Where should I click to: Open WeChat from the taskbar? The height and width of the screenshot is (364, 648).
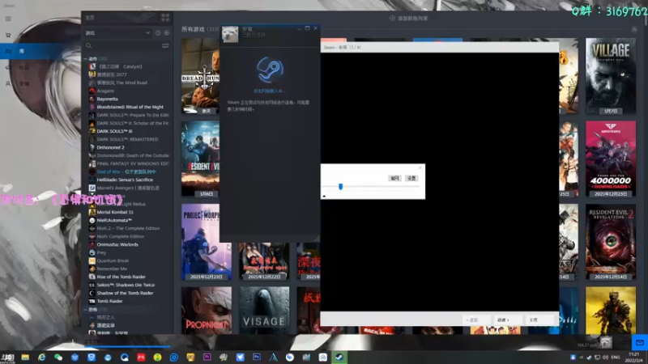tap(58, 358)
